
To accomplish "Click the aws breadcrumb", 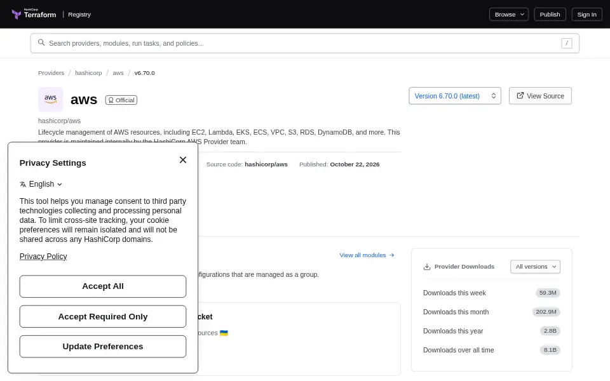I will point(118,72).
